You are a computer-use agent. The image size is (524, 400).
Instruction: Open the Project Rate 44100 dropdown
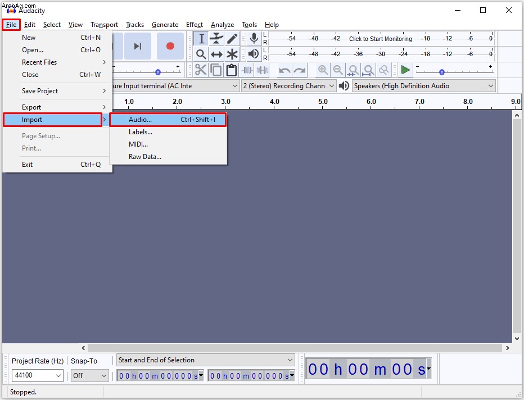point(58,376)
